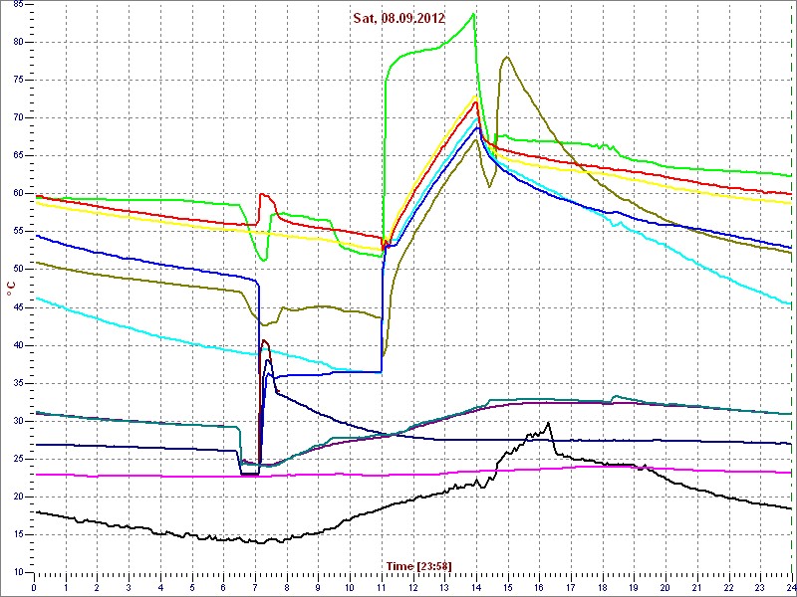Viewport: 797px width, 597px height.
Task: Select the "35" temperature axis label
Action: tap(18, 384)
